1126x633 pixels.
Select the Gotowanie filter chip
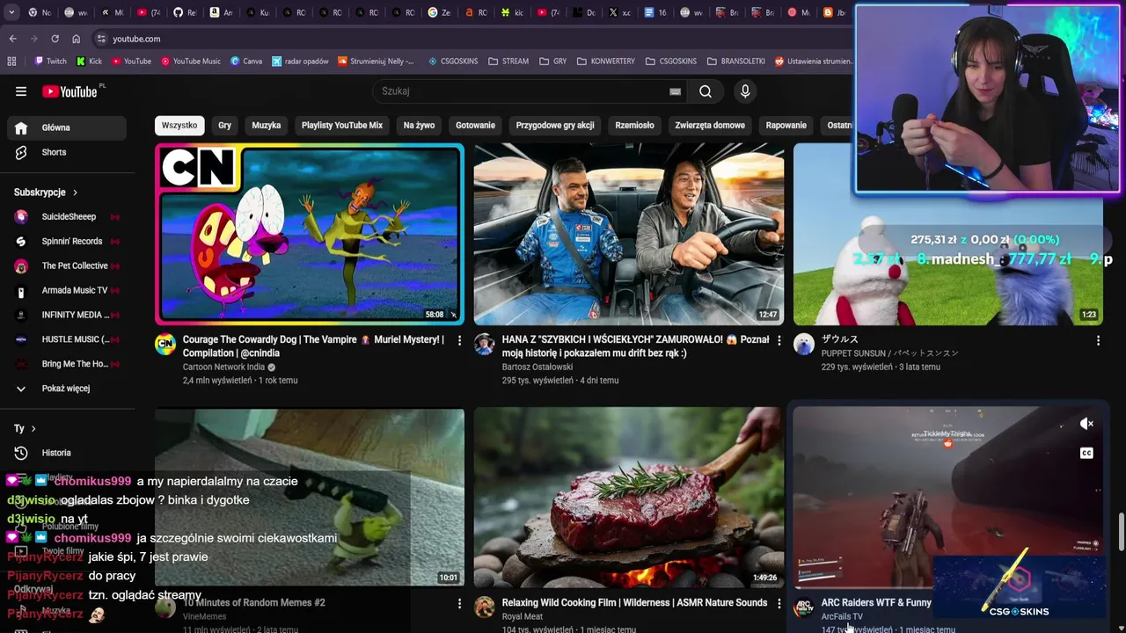(x=476, y=126)
